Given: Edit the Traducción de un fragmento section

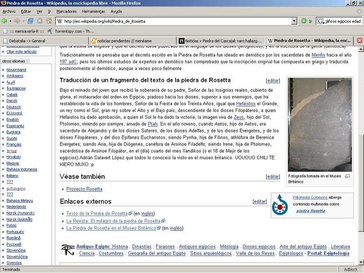Looking at the screenshot, I should point(273,81).
